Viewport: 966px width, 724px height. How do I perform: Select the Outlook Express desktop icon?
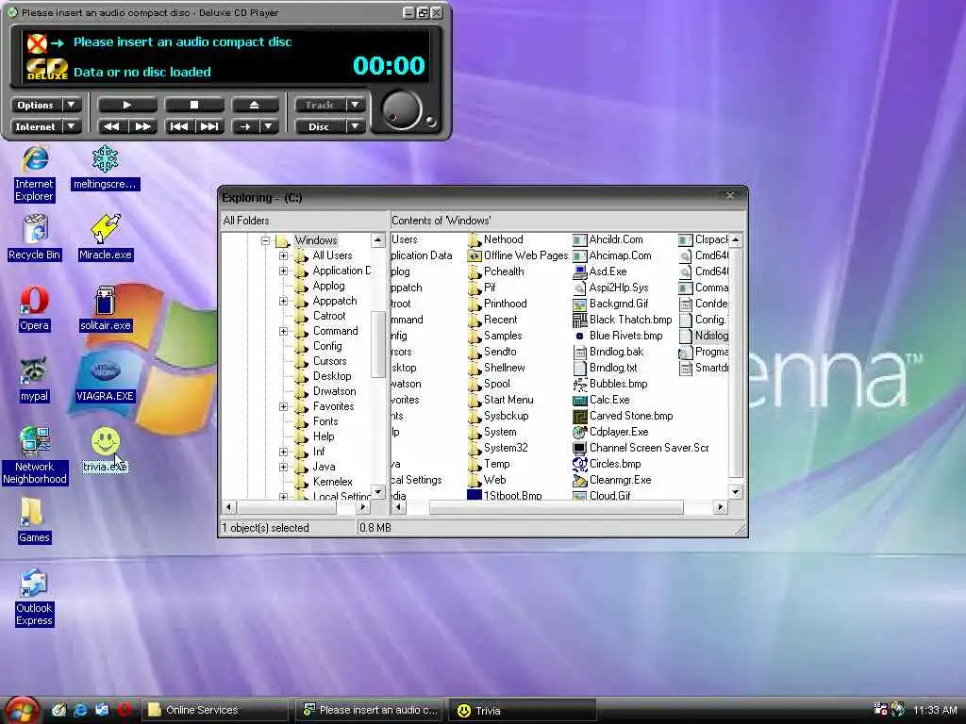35,597
